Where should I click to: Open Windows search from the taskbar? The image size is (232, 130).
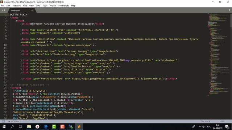click(12, 127)
